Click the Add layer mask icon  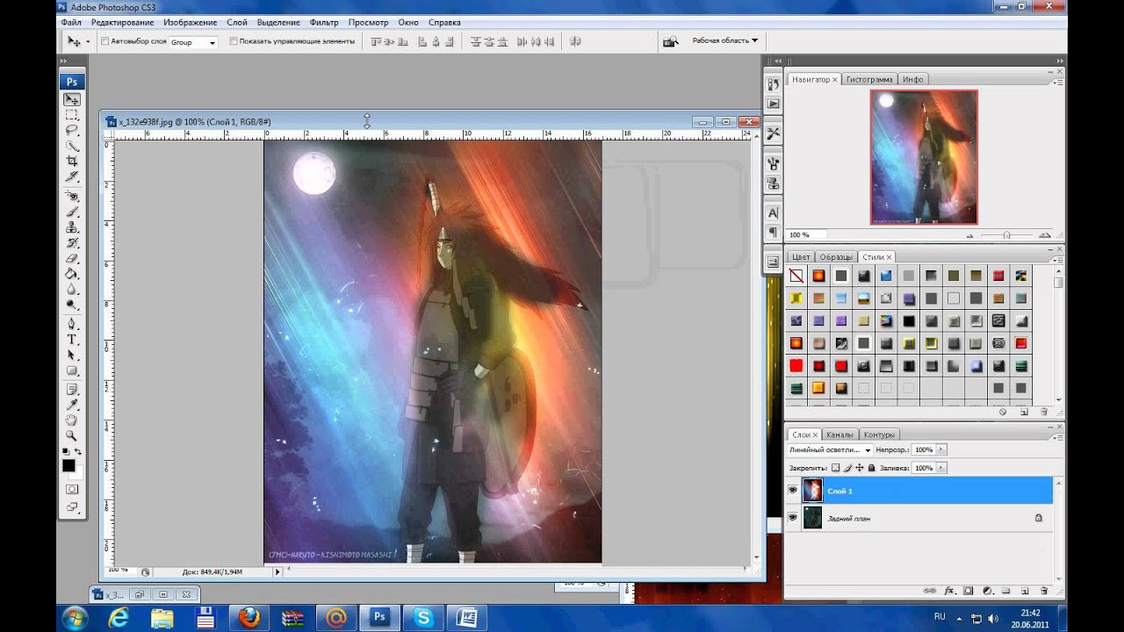point(969,591)
